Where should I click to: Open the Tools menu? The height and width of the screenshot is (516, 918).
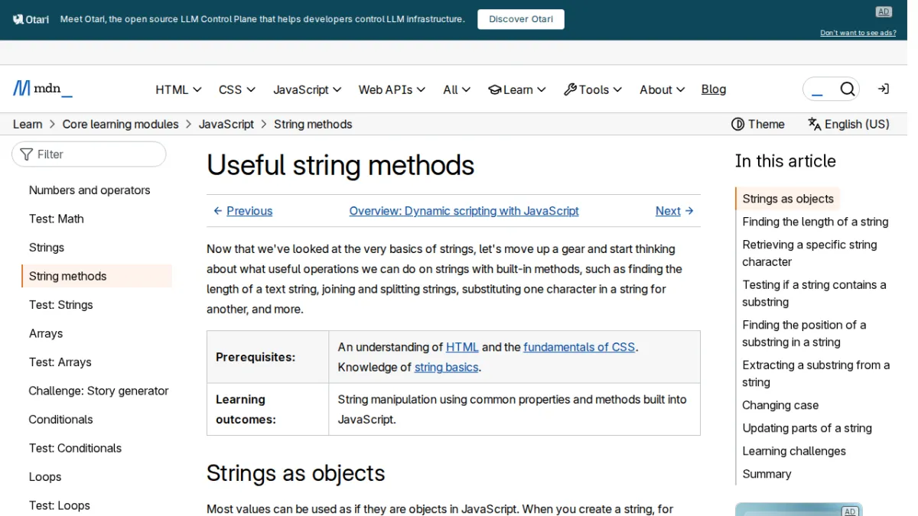[593, 89]
